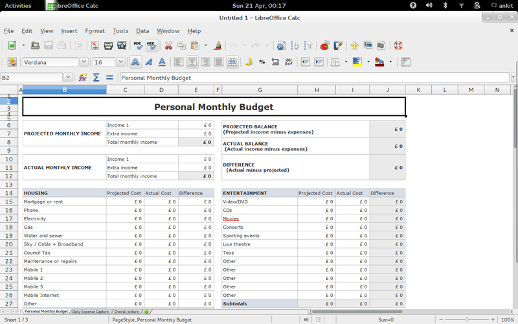Switch to Daily Expense Capture sheet tab
The image size is (518, 324).
[x=91, y=312]
